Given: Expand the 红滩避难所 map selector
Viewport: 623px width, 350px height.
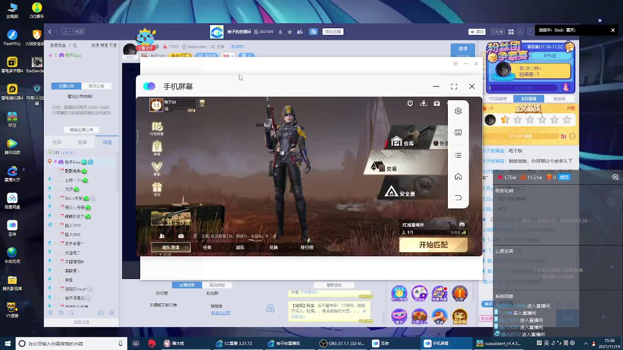Looking at the screenshot, I should pos(433,225).
